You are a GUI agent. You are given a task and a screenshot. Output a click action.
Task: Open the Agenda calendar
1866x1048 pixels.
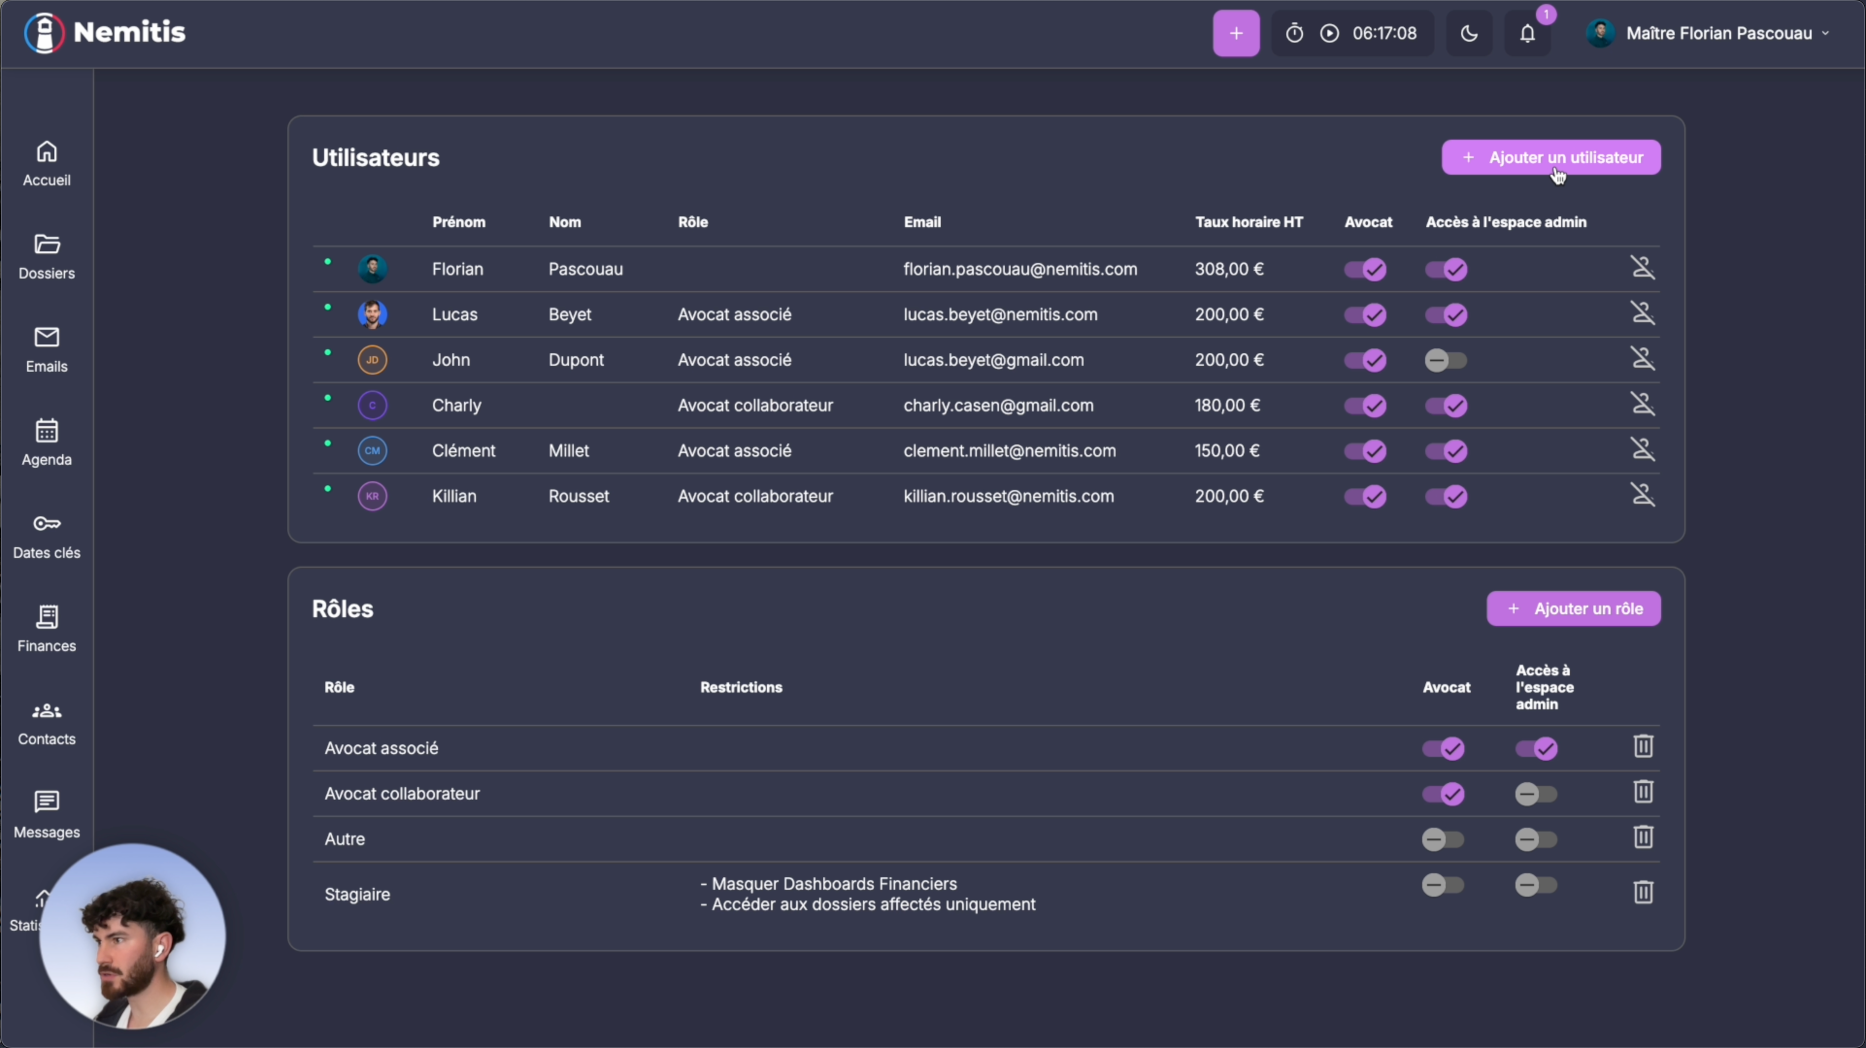tap(47, 443)
